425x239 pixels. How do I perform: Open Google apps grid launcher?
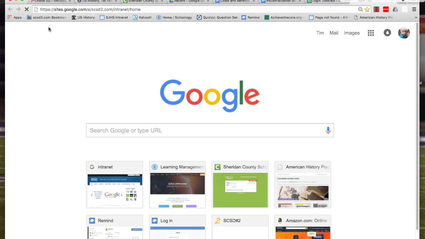[371, 33]
